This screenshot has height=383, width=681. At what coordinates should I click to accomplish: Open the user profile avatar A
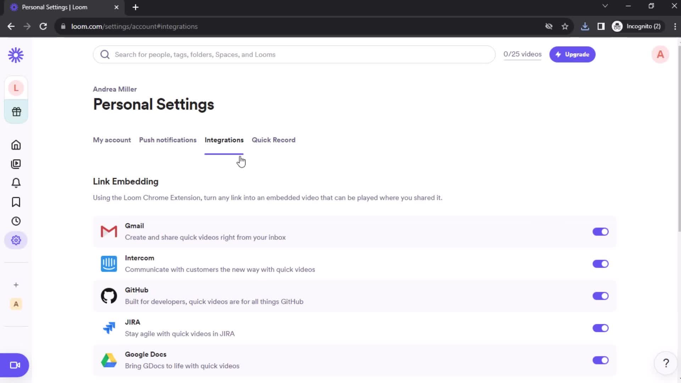(x=660, y=55)
